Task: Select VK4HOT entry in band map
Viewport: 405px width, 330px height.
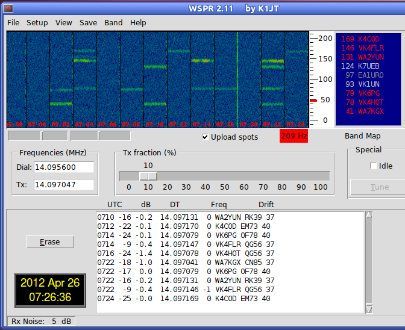Action: click(x=365, y=102)
